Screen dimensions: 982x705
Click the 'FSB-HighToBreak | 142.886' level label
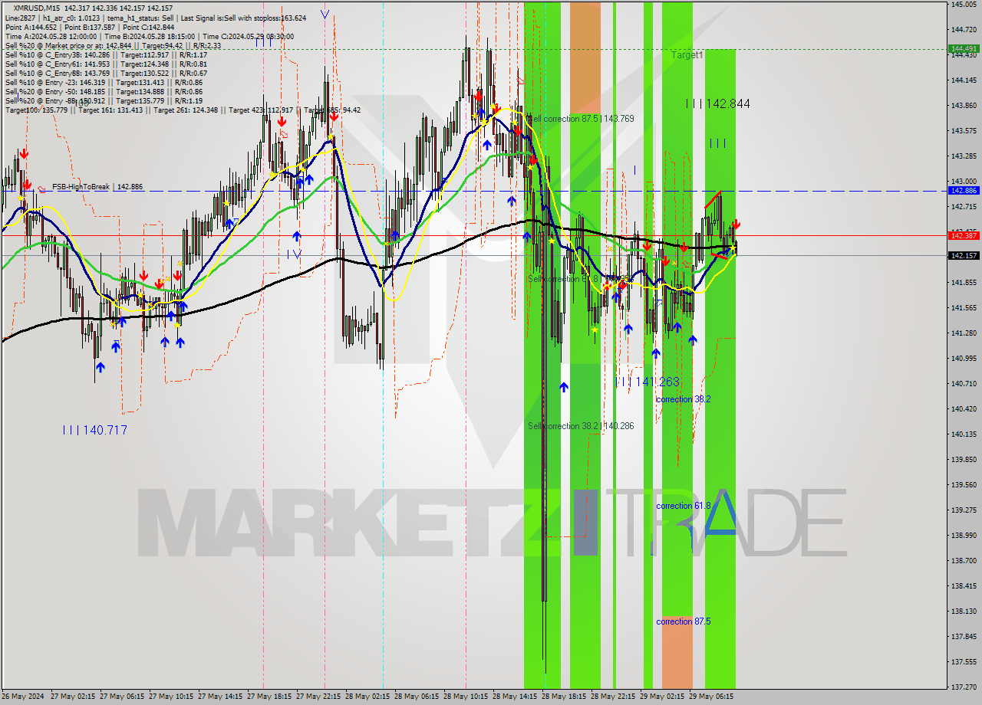coord(97,186)
